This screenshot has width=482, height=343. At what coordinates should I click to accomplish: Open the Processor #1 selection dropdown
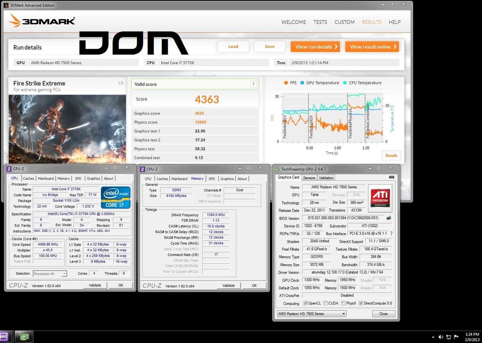(x=50, y=274)
